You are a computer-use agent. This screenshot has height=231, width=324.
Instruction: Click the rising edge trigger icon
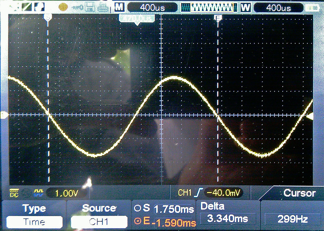point(199,193)
